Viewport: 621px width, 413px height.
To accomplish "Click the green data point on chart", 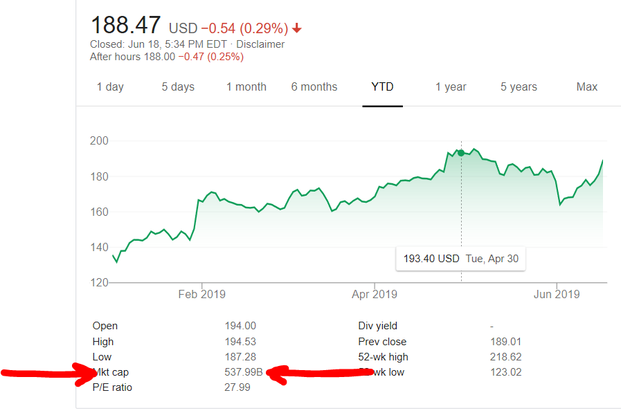I will tap(461, 153).
